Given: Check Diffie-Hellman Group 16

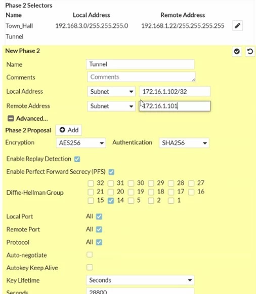Looking at the screenshot, I should [x=191, y=192].
